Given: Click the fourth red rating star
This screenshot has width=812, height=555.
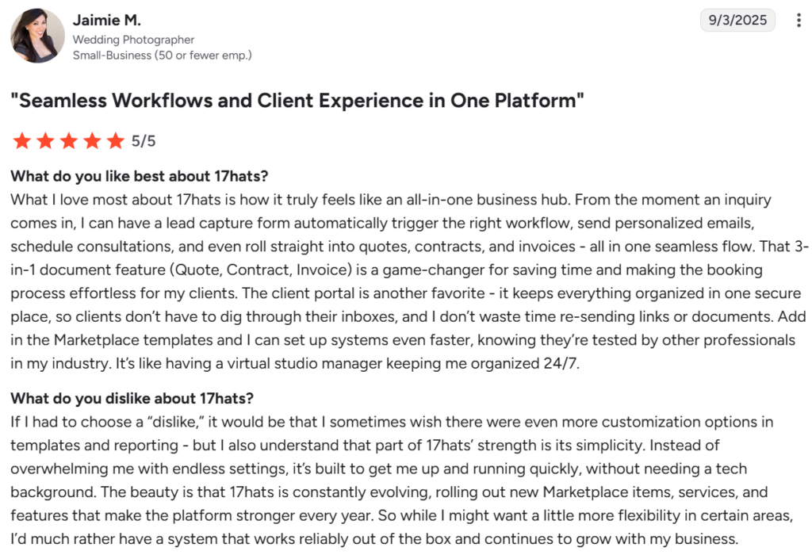Looking at the screenshot, I should pos(92,141).
